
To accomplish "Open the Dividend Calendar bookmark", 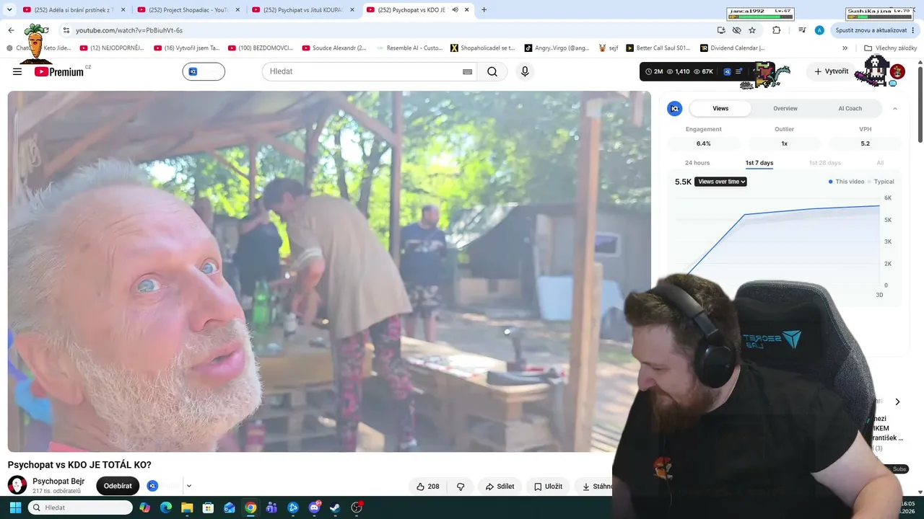I will click(x=732, y=48).
